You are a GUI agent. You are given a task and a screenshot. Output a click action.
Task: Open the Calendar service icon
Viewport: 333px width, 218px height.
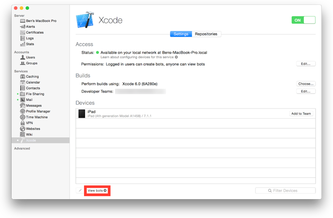click(x=22, y=82)
